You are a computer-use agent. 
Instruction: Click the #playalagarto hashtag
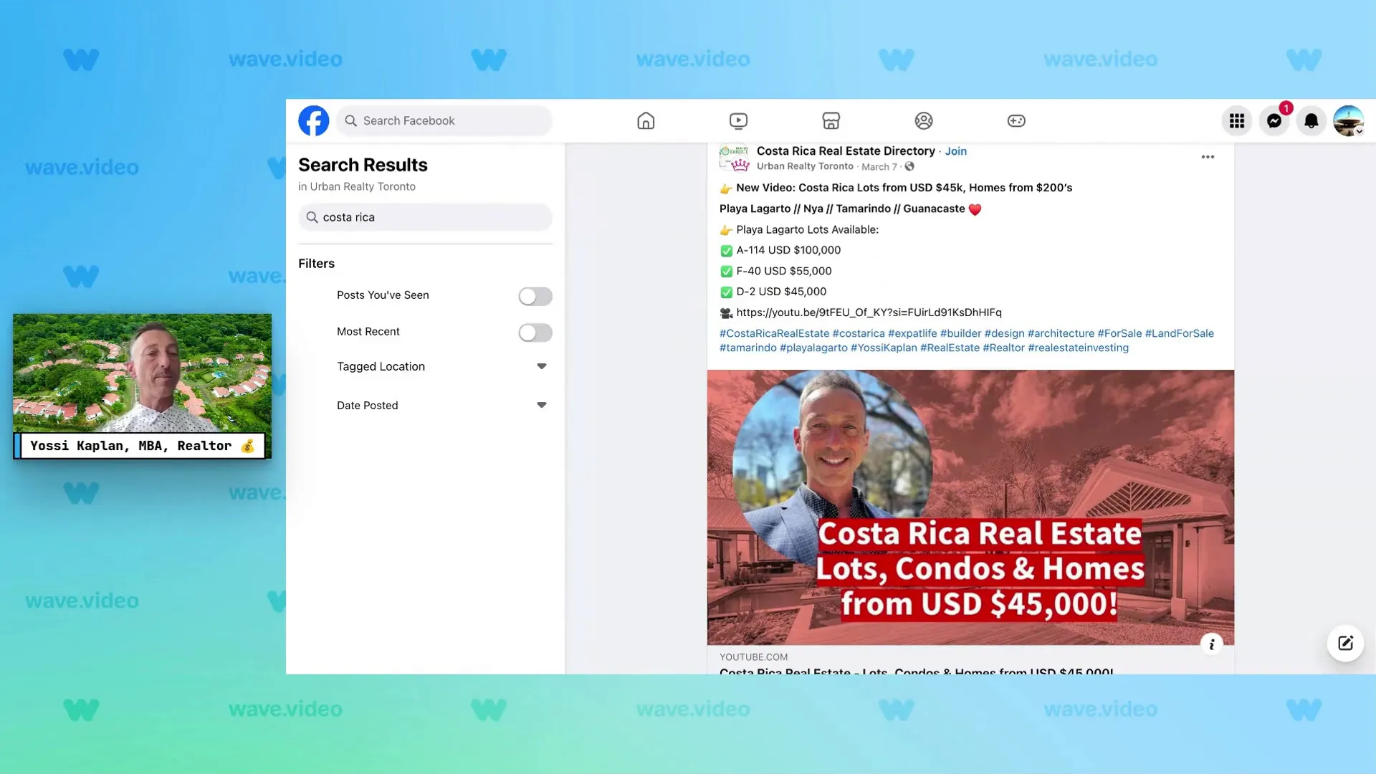pyautogui.click(x=813, y=348)
